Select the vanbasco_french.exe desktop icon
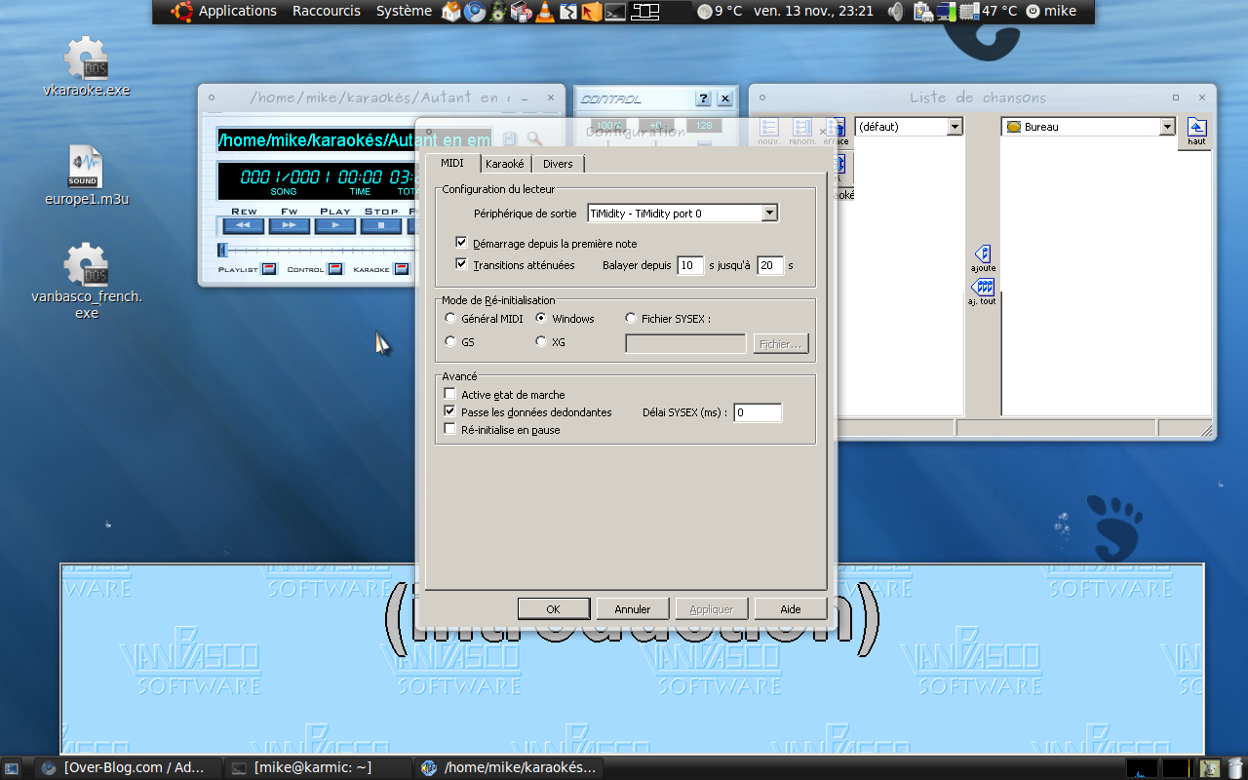The image size is (1248, 780). pyautogui.click(x=86, y=281)
